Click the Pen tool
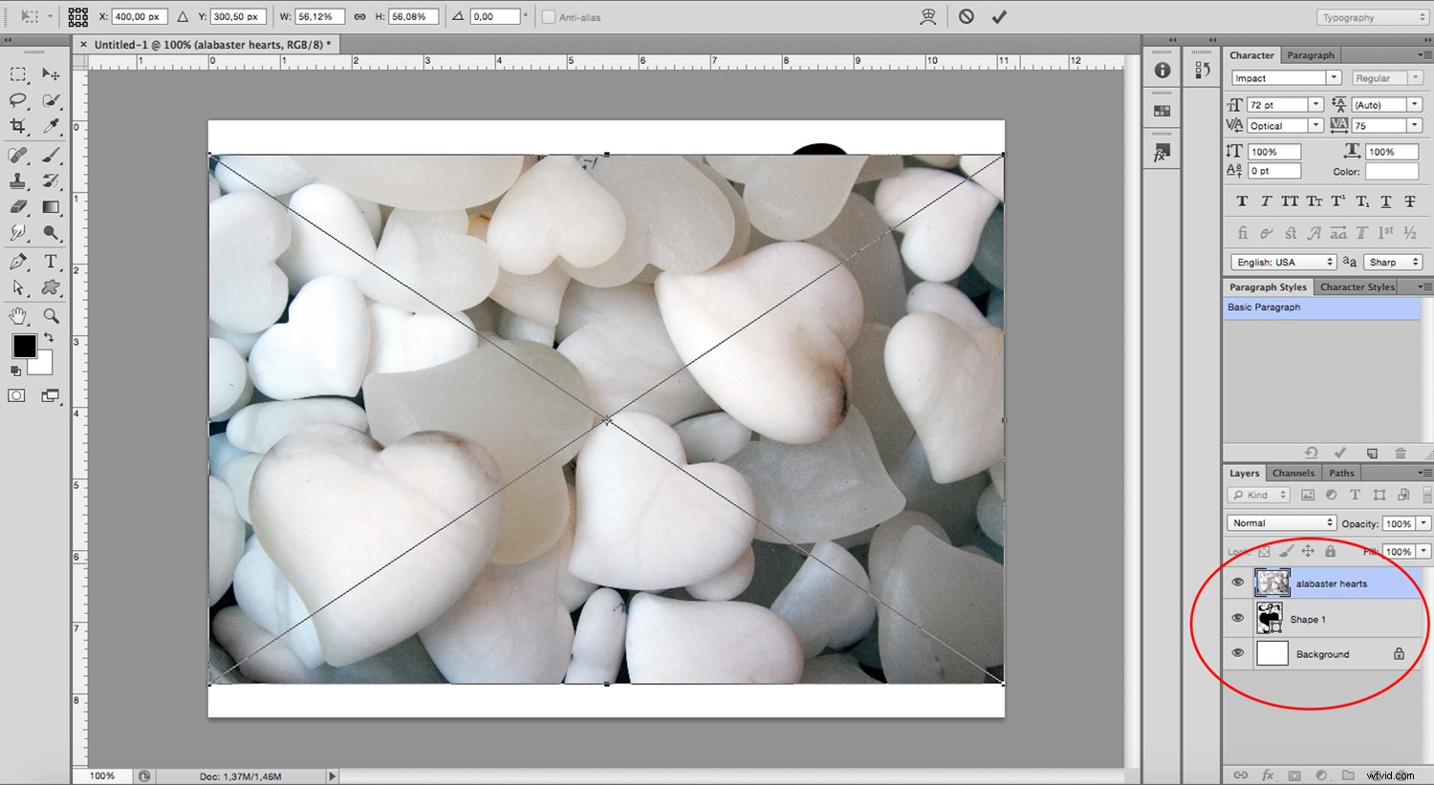 tap(15, 262)
